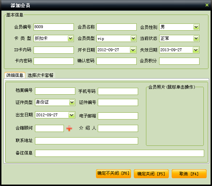Image resolution: width=212 pixels, height=186 pixels.
Task: Expand the 卡类型 dropdown showing 折扣卡
Action: pyautogui.click(x=70, y=38)
